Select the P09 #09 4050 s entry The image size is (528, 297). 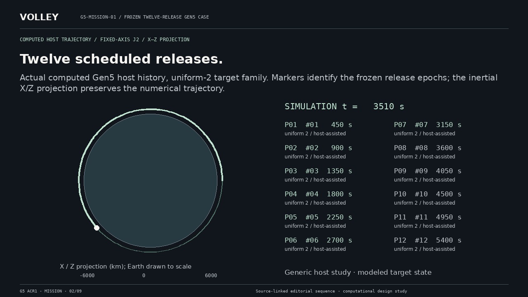click(x=428, y=171)
